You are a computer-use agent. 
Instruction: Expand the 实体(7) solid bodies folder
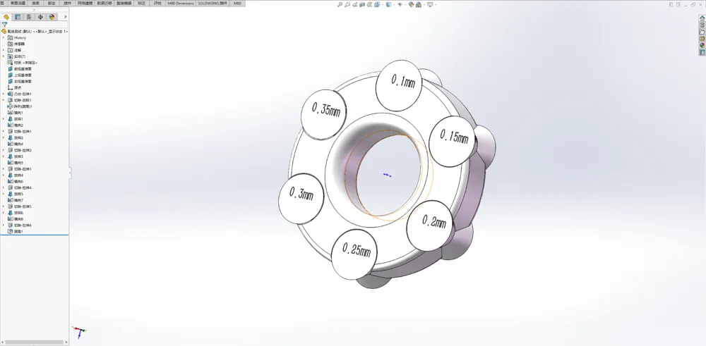[4, 56]
